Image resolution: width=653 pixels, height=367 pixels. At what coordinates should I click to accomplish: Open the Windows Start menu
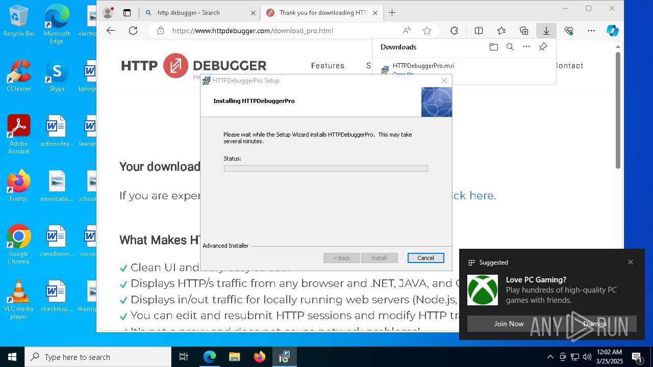click(12, 357)
